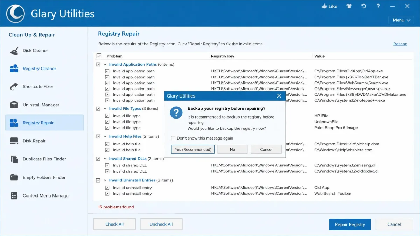Click the Registry Cleaner cubes icon

pyautogui.click(x=14, y=69)
